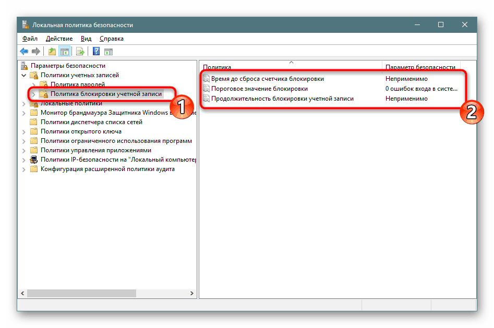This screenshot has height=328, width=494.
Task: Select Параметры безопасности tree root
Action: [x=68, y=66]
